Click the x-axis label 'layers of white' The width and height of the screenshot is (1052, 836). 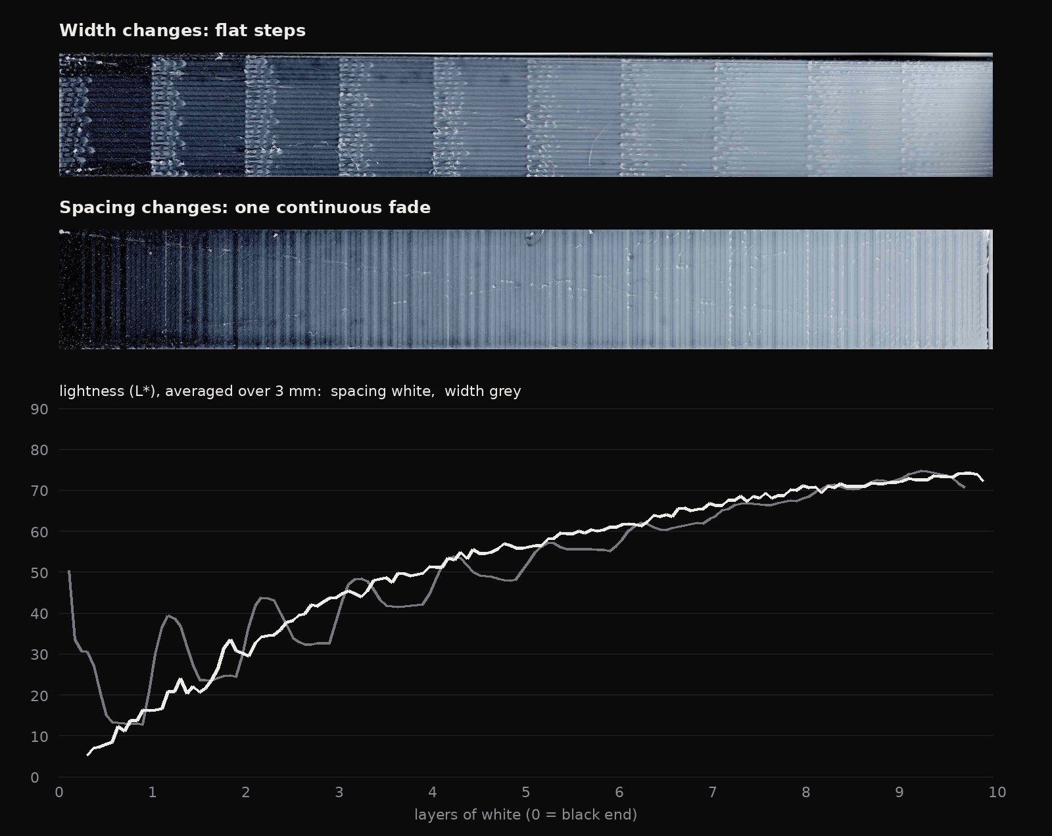point(525,815)
